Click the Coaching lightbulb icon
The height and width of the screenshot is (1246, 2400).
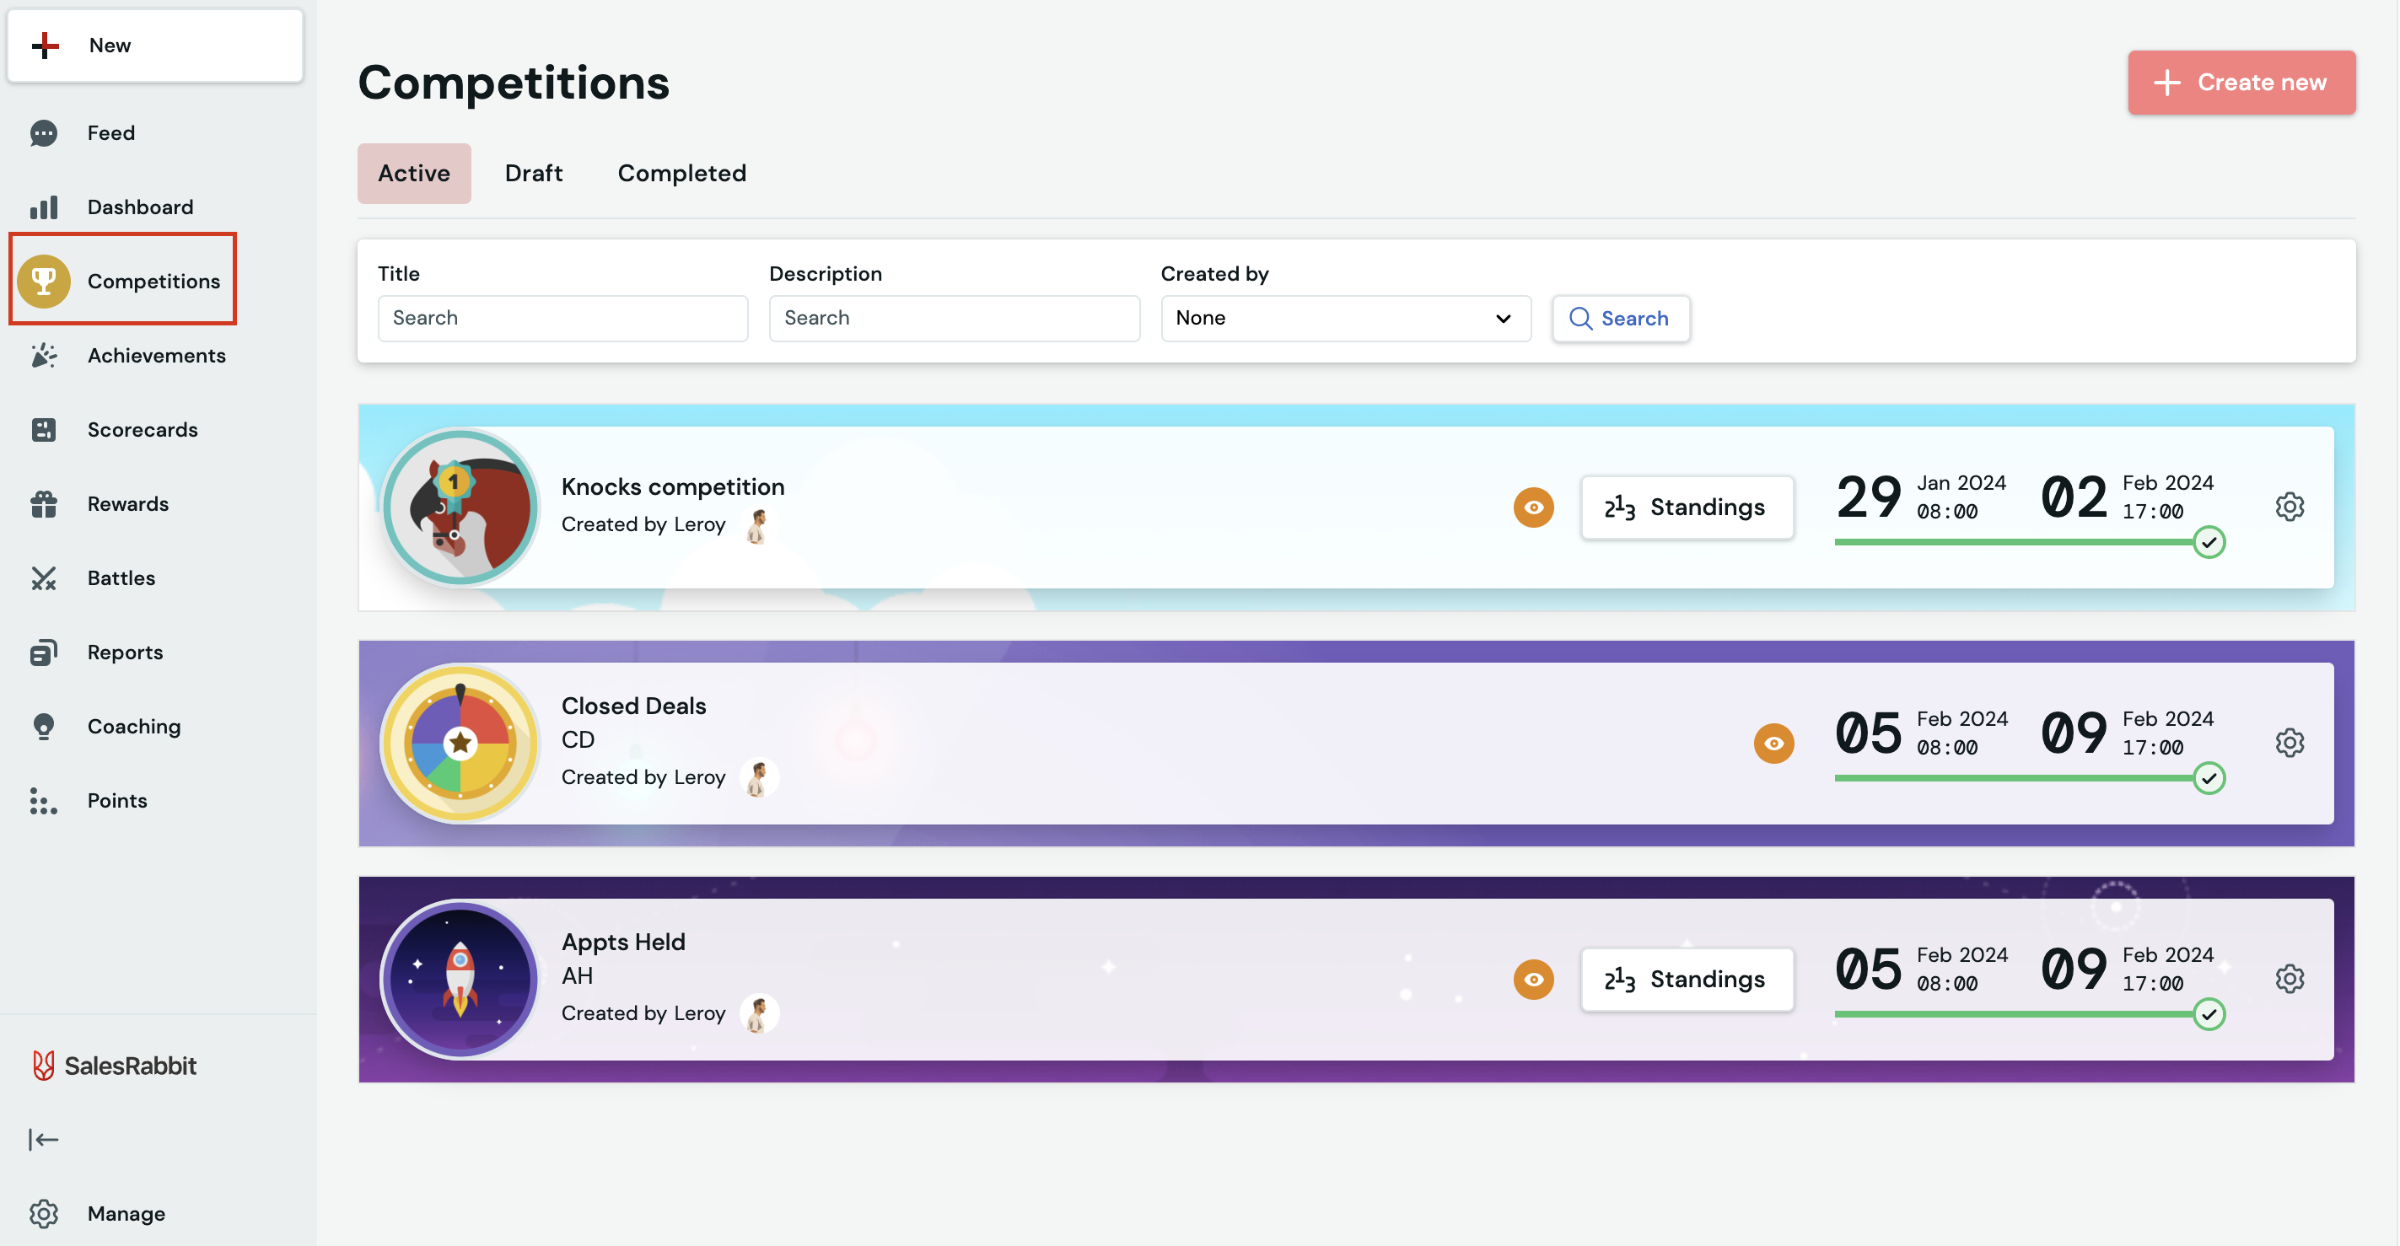tap(43, 727)
